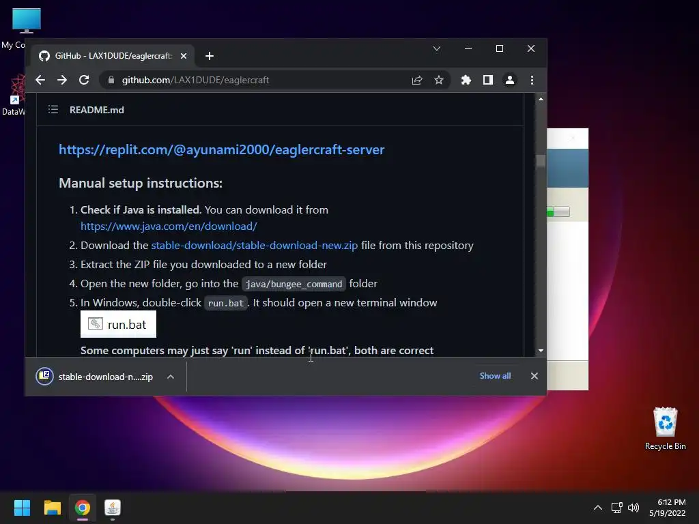Expand options for downloaded zip file

point(170,377)
